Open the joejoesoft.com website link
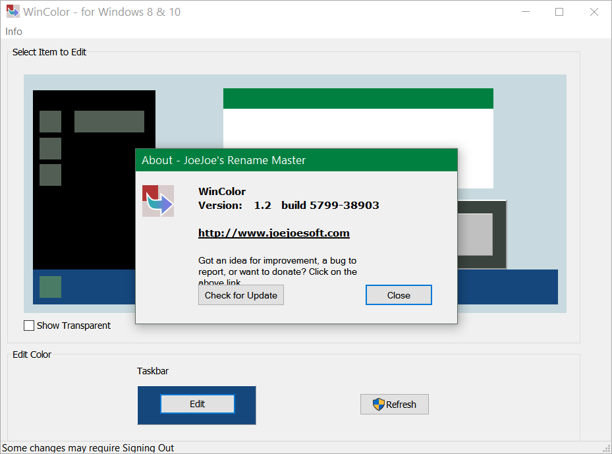This screenshot has height=454, width=612. point(273,233)
